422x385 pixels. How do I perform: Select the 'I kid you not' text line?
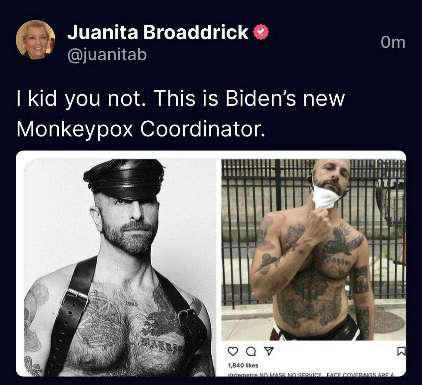point(181,99)
